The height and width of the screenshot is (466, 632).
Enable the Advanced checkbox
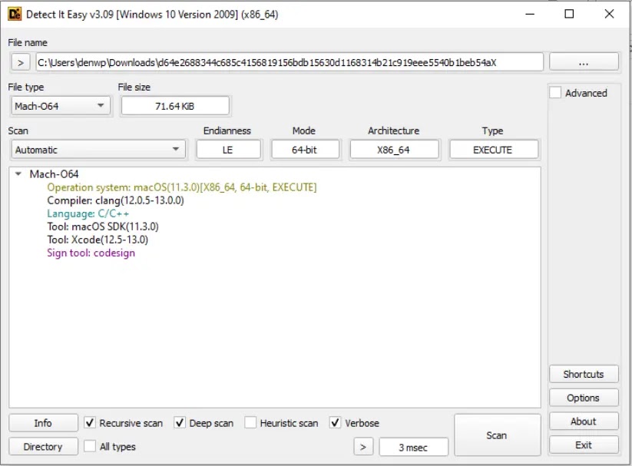tap(555, 93)
